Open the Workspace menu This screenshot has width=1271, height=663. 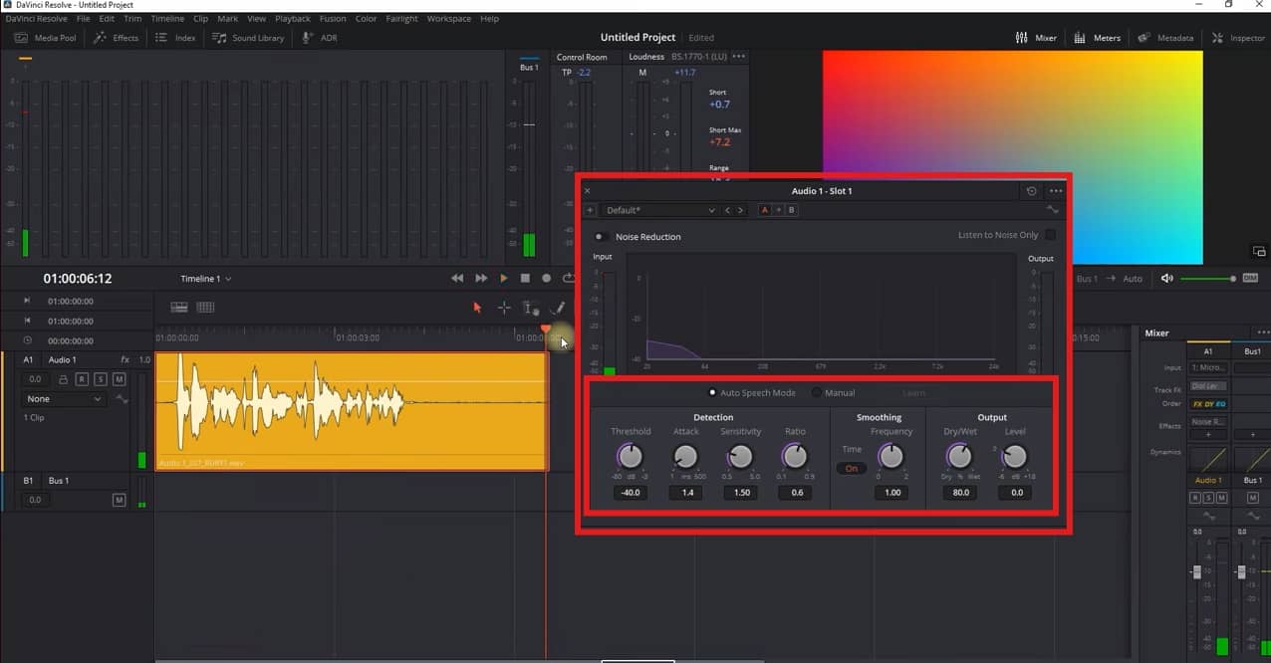click(448, 19)
